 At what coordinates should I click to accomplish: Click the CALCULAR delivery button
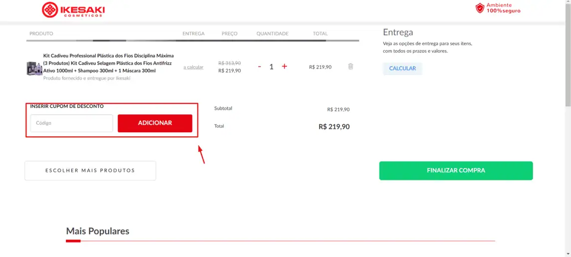point(402,68)
